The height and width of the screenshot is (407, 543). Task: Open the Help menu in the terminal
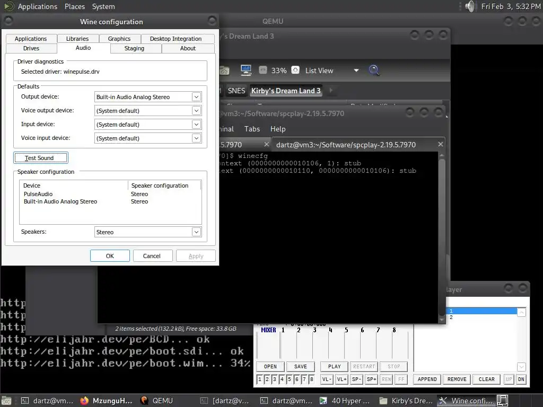[278, 129]
